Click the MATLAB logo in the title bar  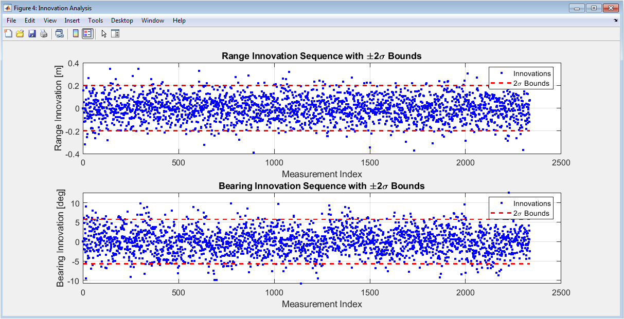8,8
